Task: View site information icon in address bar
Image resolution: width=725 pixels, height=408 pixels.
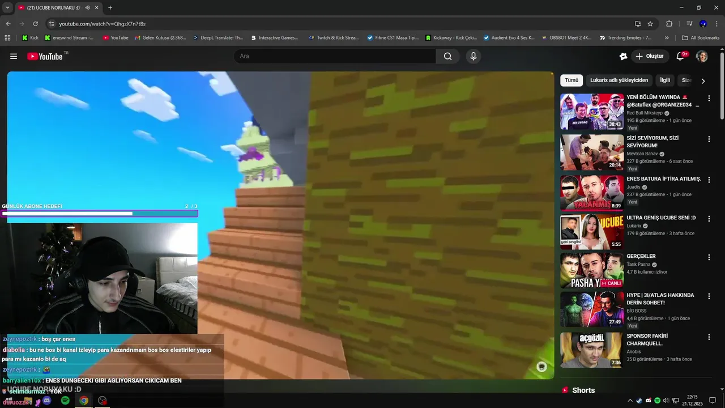Action: [x=52, y=24]
